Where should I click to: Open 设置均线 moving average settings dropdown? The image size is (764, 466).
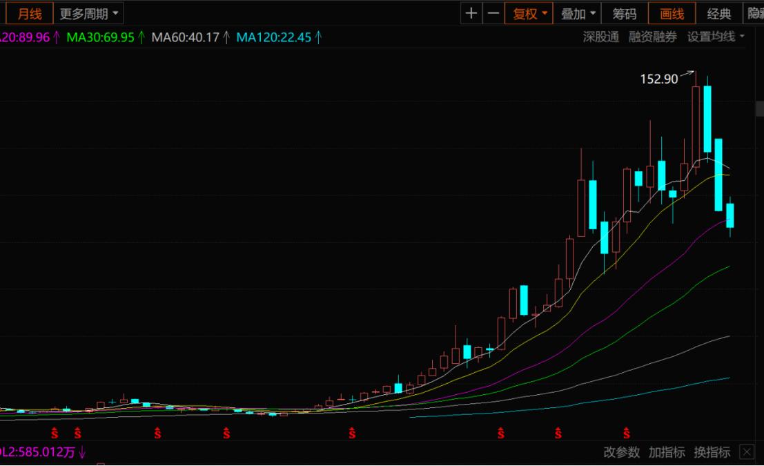(716, 37)
